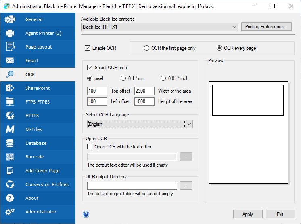
Task: Expand the Available Black Ice printers dropdown
Action: [235, 27]
